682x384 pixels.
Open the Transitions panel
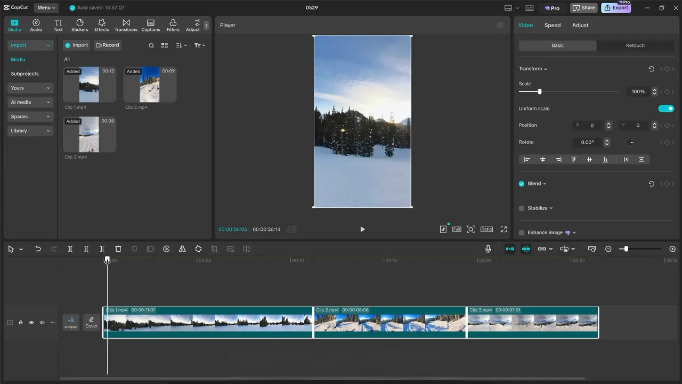coord(126,25)
